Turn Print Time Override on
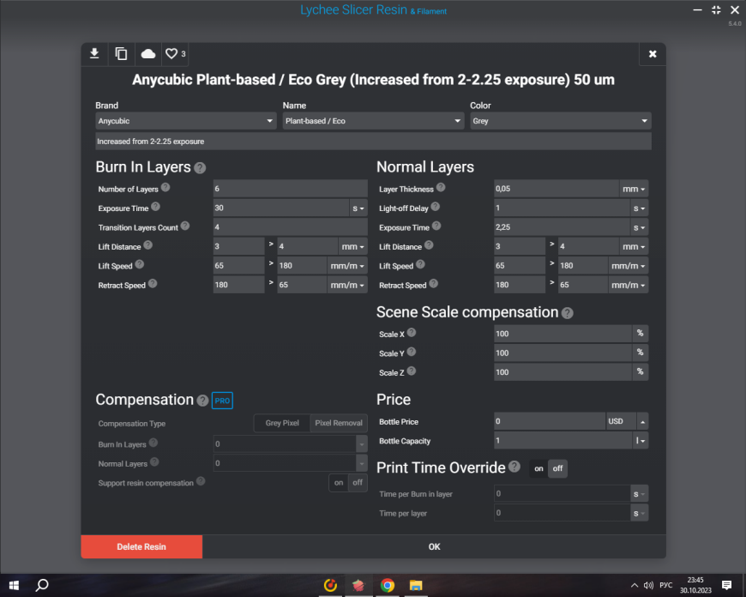 pos(538,469)
